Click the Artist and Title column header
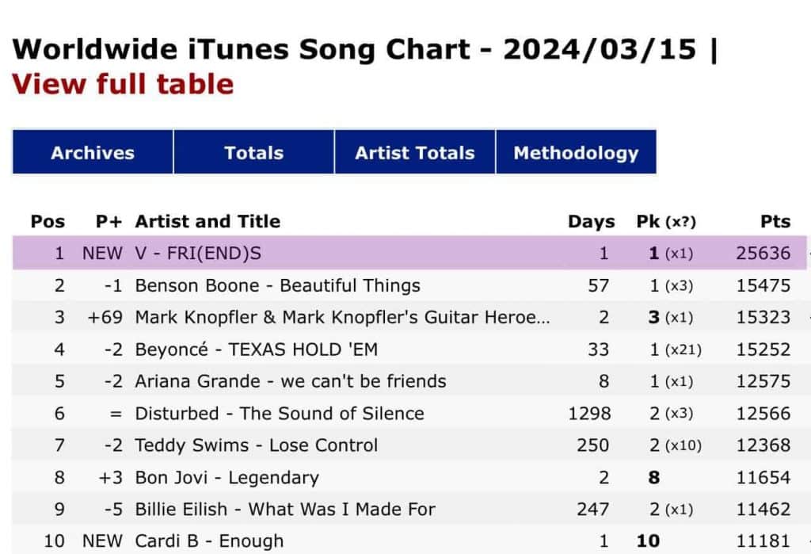Screen dimensions: 811x554 coord(208,221)
